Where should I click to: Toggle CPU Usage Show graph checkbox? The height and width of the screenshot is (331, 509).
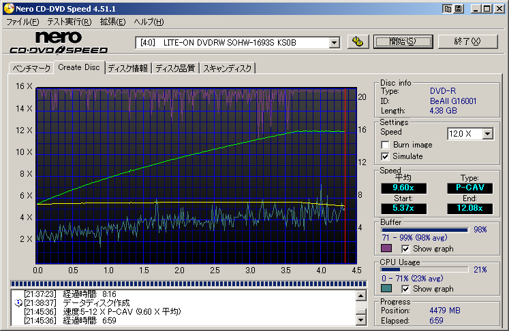click(405, 289)
